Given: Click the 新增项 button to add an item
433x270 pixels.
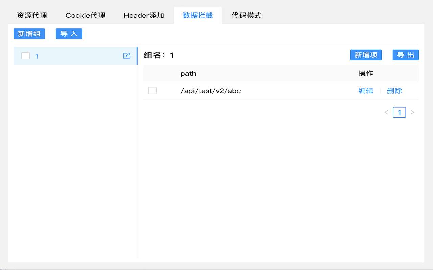Looking at the screenshot, I should [x=366, y=55].
